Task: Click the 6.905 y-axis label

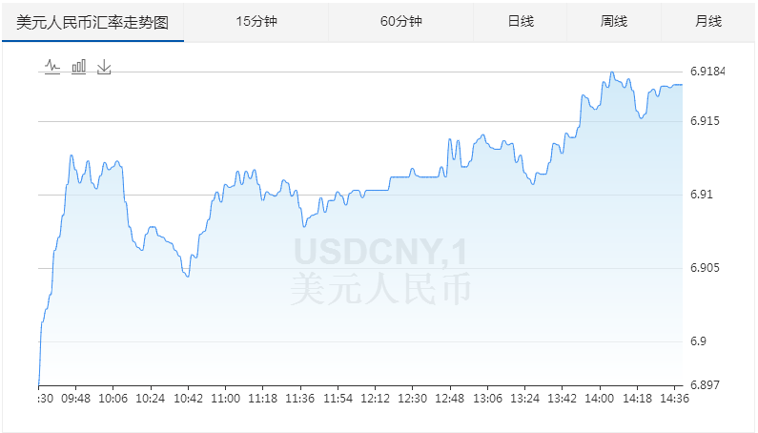Action: click(704, 268)
